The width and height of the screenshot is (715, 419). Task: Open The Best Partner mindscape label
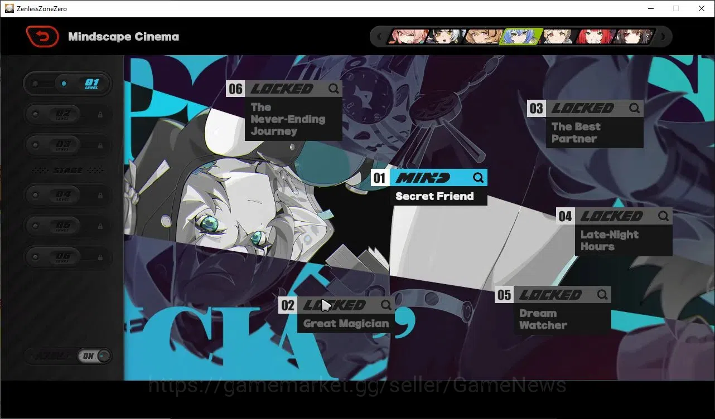point(576,133)
